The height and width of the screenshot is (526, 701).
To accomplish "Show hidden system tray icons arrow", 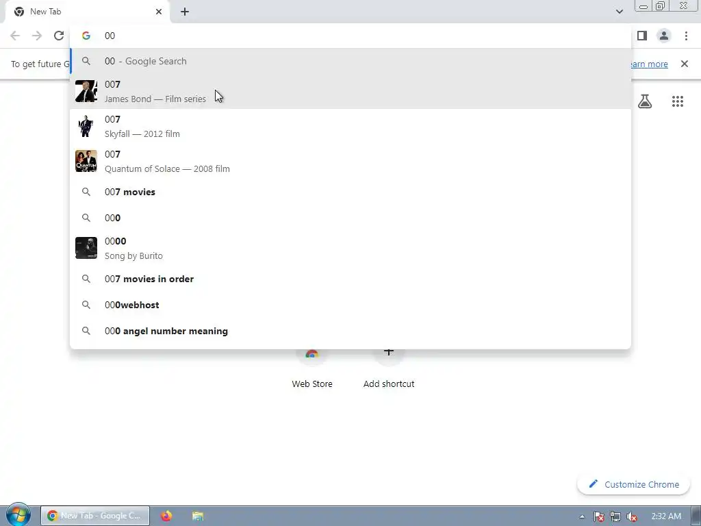I will (x=582, y=516).
